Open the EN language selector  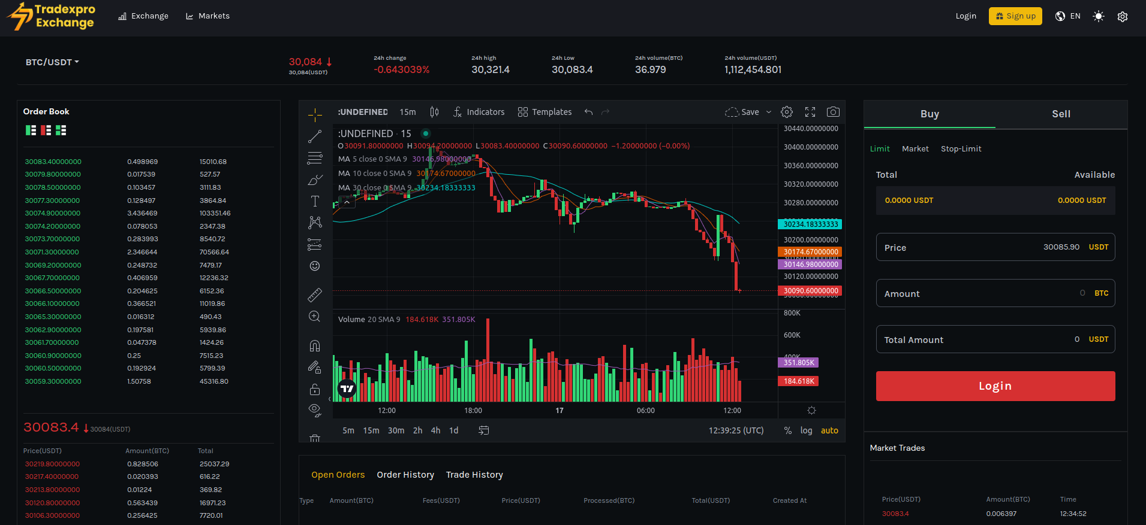[x=1068, y=16]
